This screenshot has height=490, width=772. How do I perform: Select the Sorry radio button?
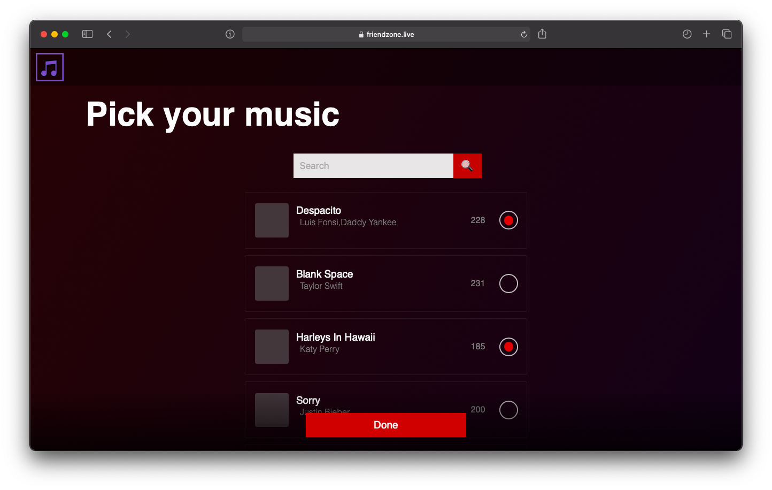508,410
